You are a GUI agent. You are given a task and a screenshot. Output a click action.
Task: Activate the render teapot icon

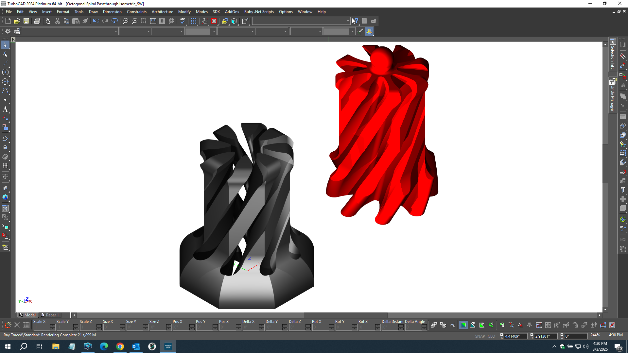pos(369,31)
